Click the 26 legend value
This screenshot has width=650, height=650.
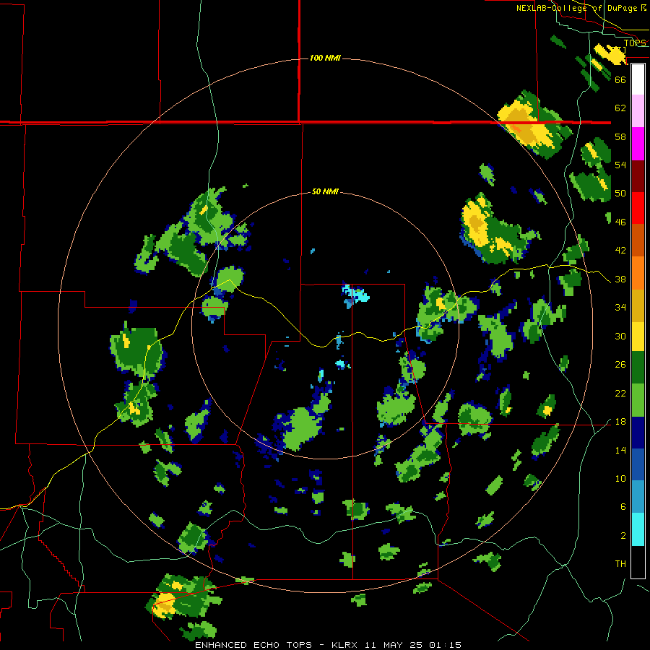620,365
